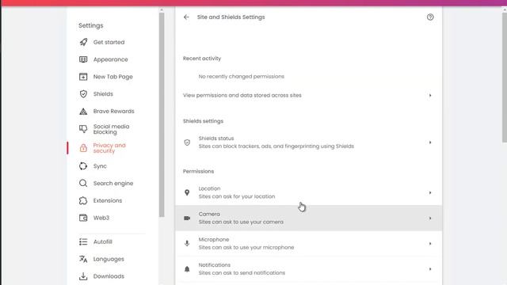Click the back arrow beside Site and Shields Settings
The height and width of the screenshot is (285, 507).
(186, 17)
